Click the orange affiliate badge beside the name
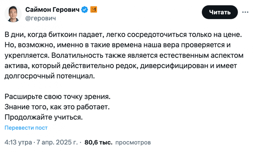This screenshot has width=254, height=152. (93, 10)
